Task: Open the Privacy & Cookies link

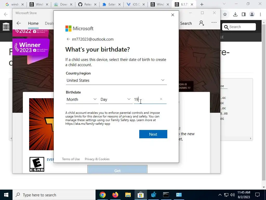Action: click(x=97, y=159)
